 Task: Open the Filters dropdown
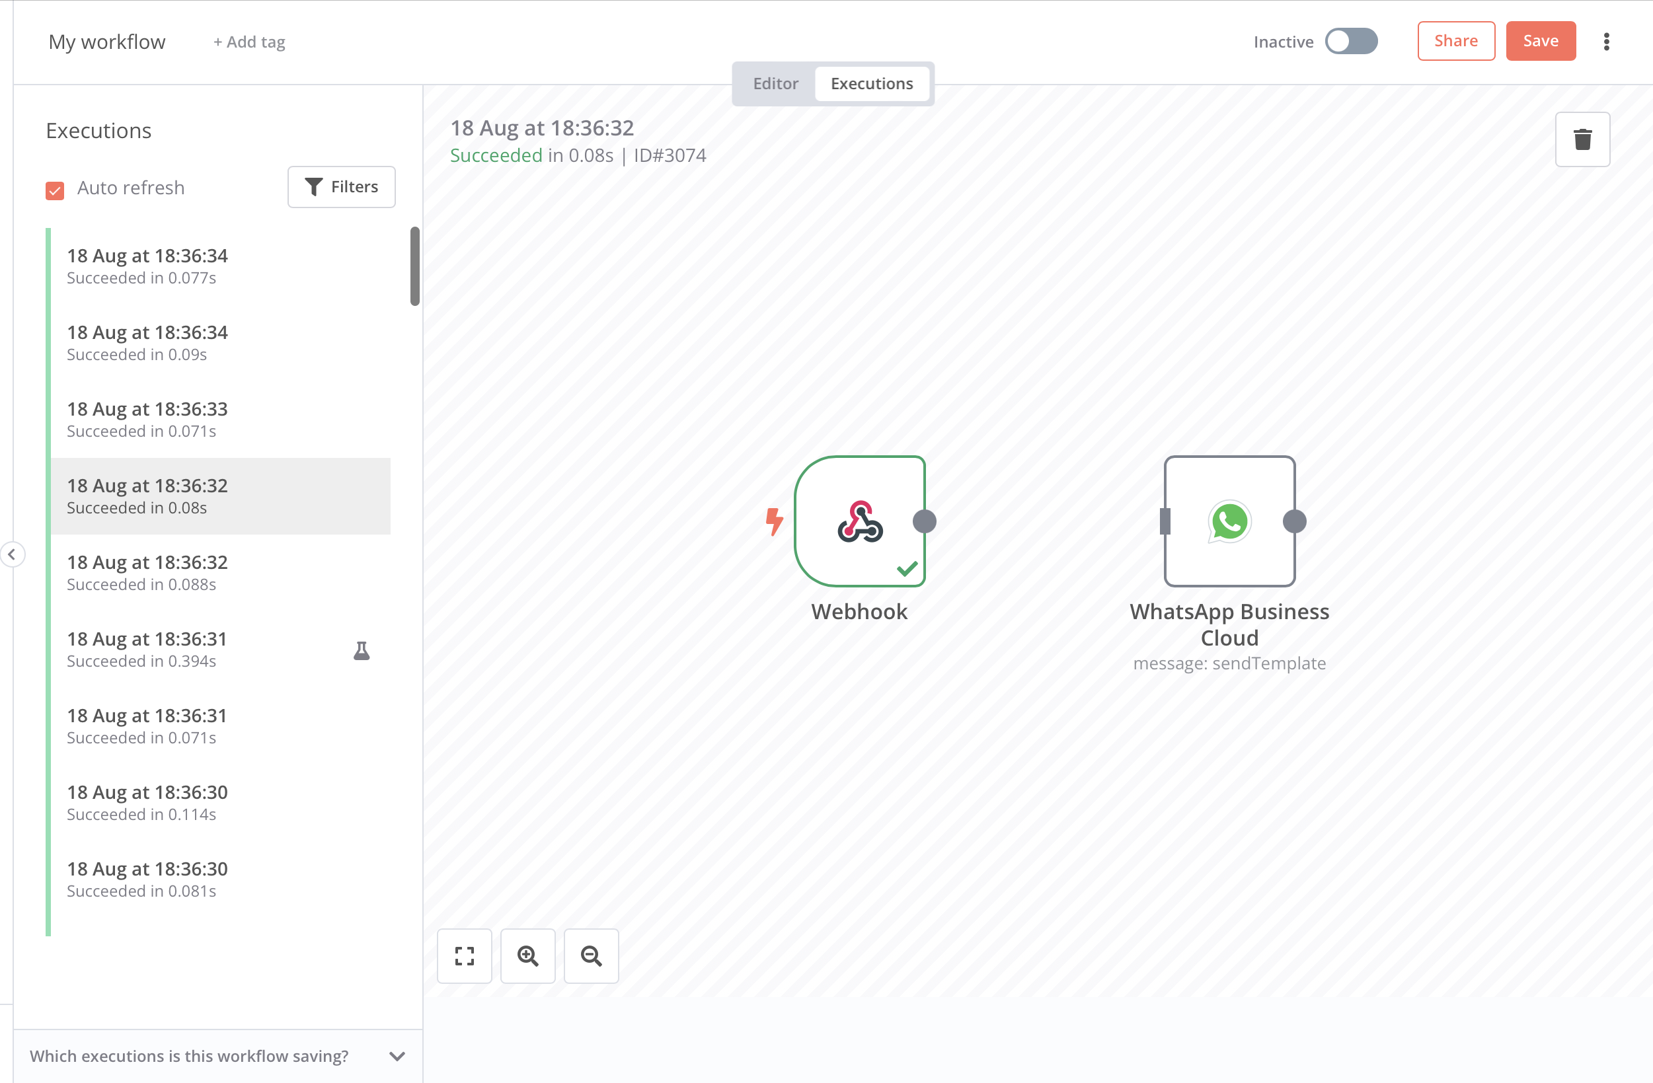[342, 187]
